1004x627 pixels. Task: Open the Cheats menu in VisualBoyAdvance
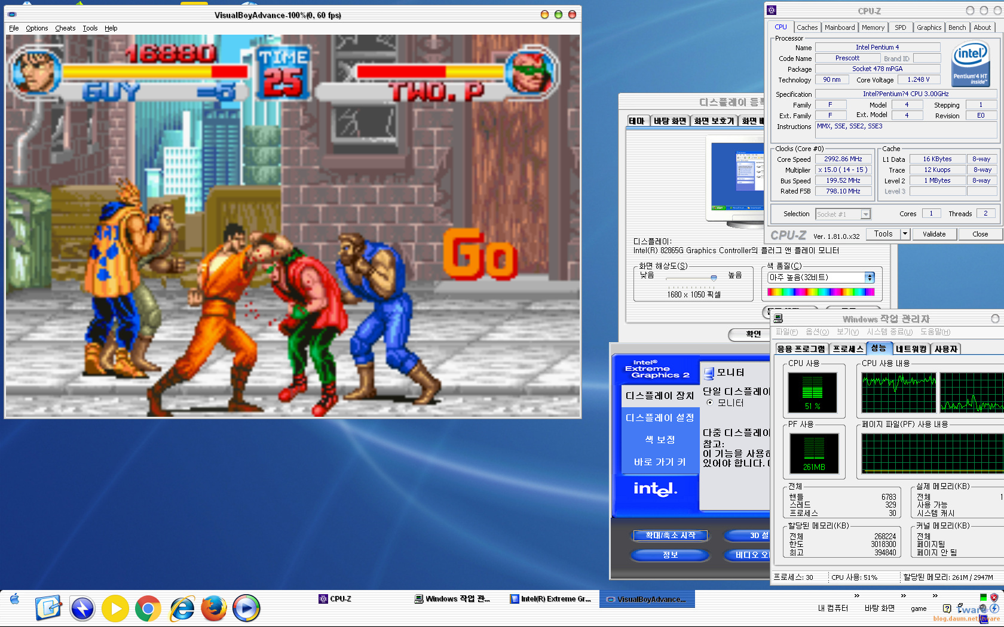point(65,28)
